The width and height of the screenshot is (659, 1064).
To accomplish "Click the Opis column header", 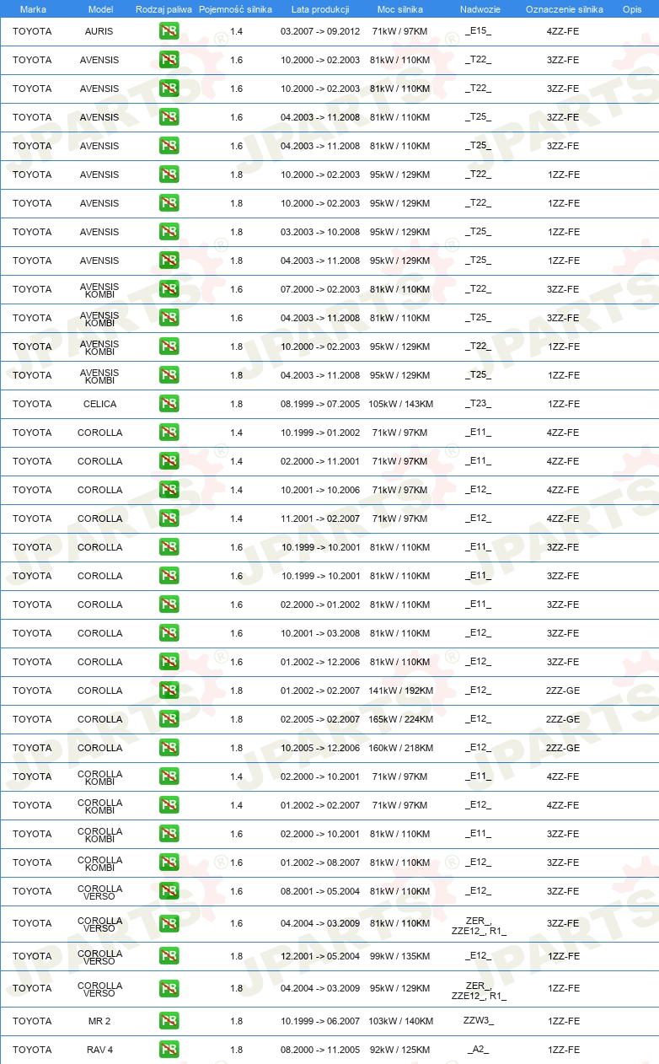I will tap(631, 9).
